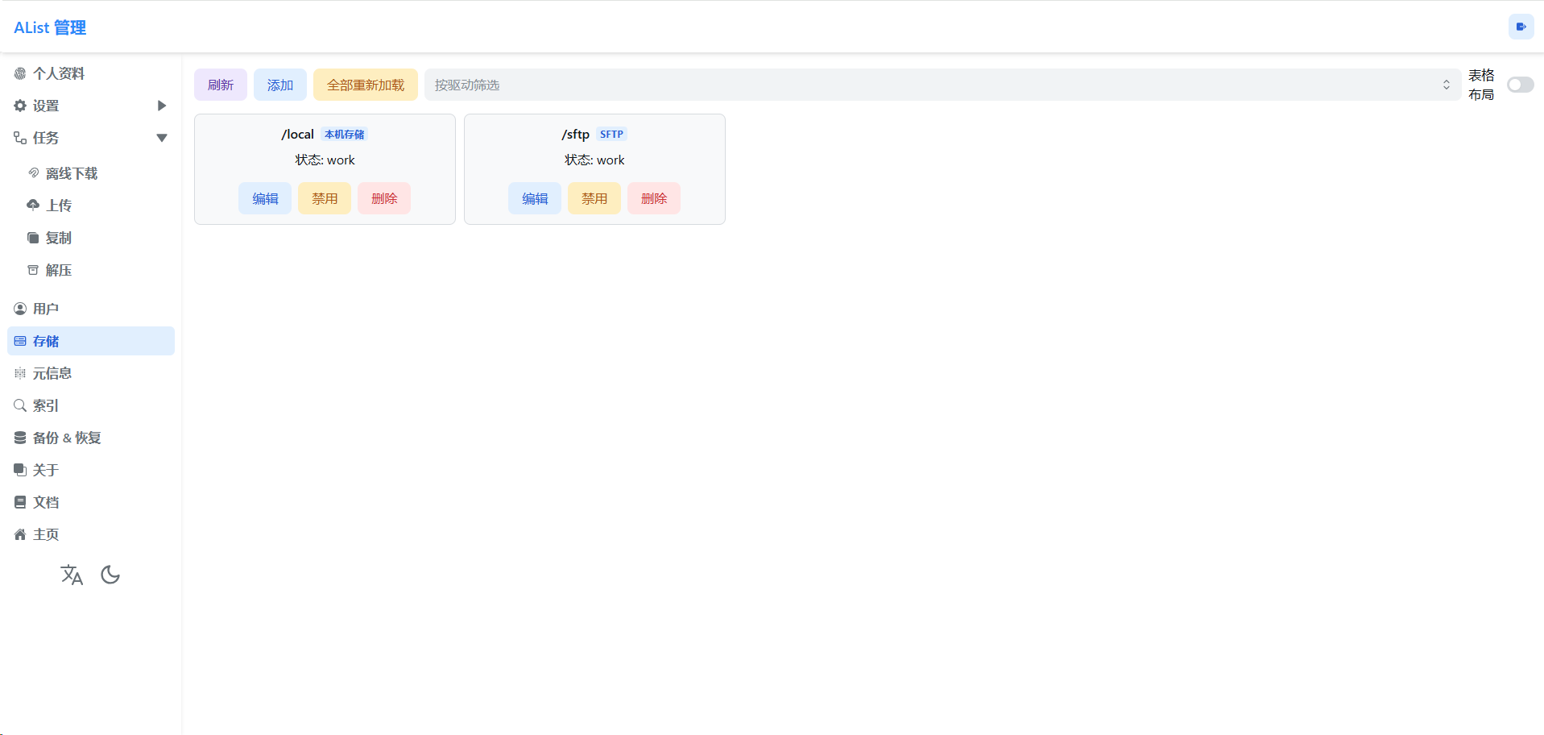The height and width of the screenshot is (735, 1544).
Task: Collapse the 任务 submenu arrow
Action: point(162,138)
